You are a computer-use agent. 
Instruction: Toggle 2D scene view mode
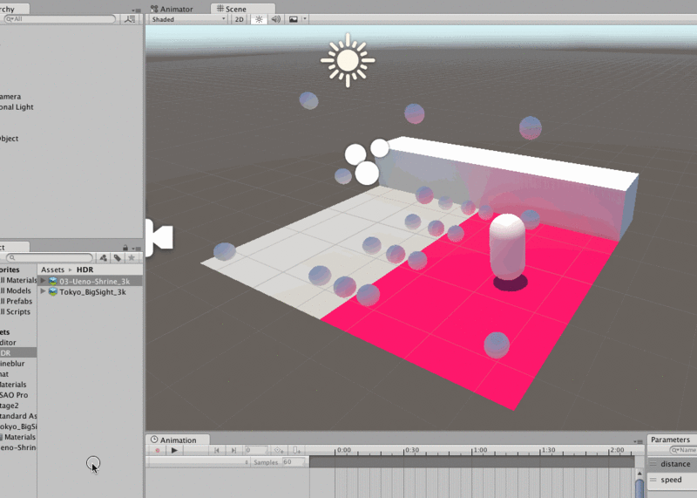click(239, 19)
